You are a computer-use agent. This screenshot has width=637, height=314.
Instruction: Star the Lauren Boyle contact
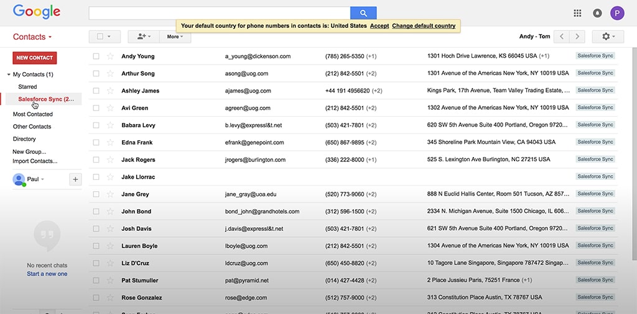click(x=110, y=246)
